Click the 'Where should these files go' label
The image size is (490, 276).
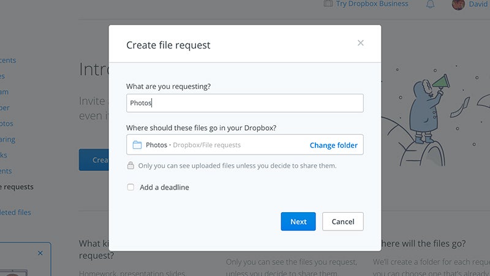pos(202,128)
